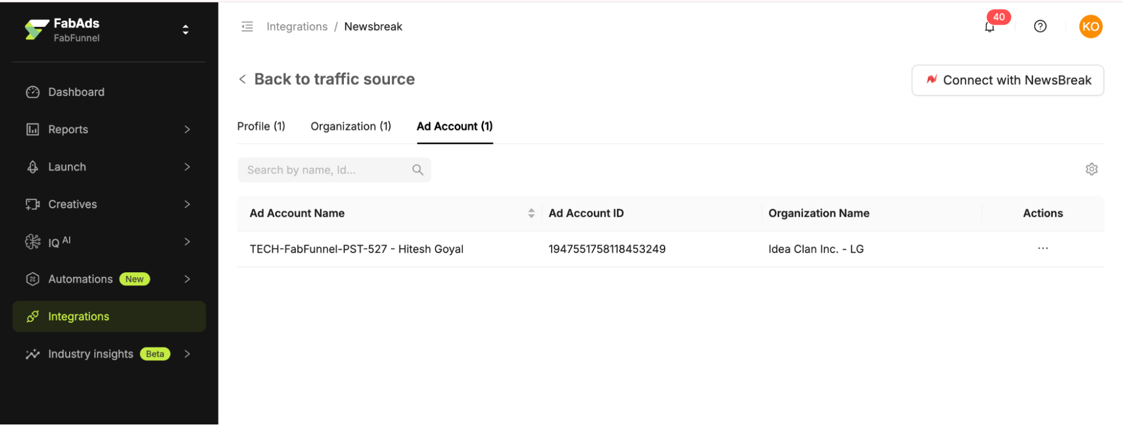1123x425 pixels.
Task: Open Dashboard from the sidebar
Action: [76, 92]
